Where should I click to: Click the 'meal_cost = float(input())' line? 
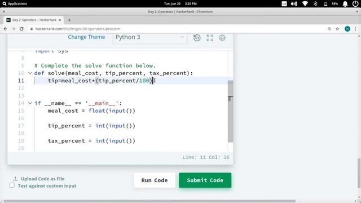(x=91, y=111)
